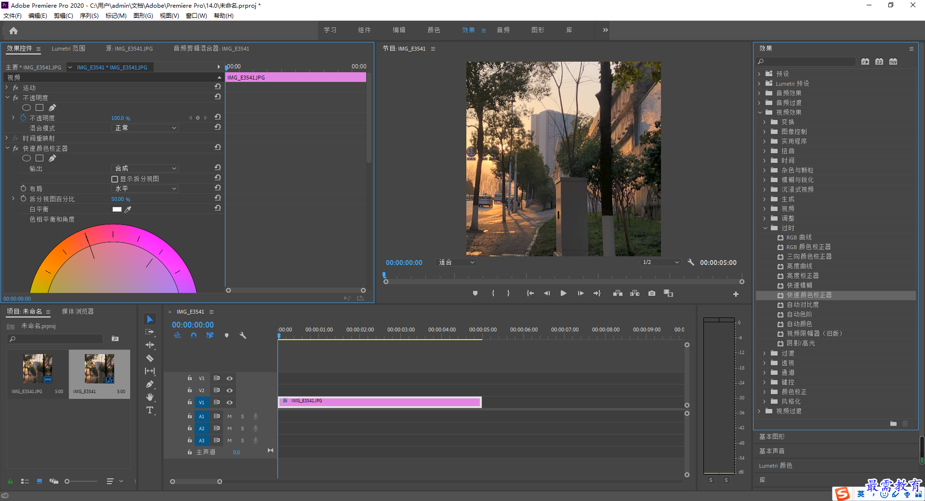This screenshot has height=501, width=925.
Task: Open the 媒体浏览器 tab
Action: click(x=78, y=312)
